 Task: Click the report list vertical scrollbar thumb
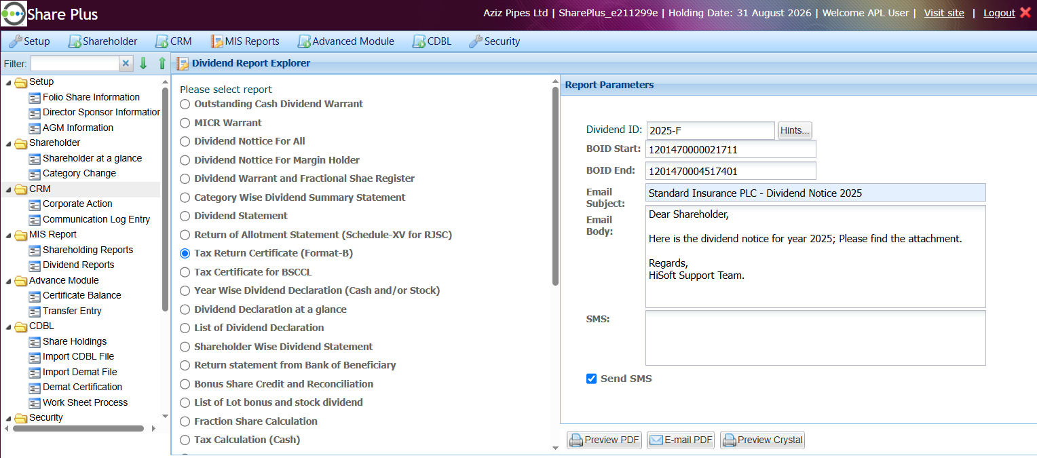pos(555,186)
